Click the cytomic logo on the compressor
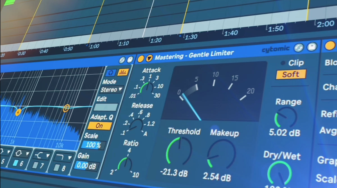The height and width of the screenshot is (188, 337). [x=275, y=49]
